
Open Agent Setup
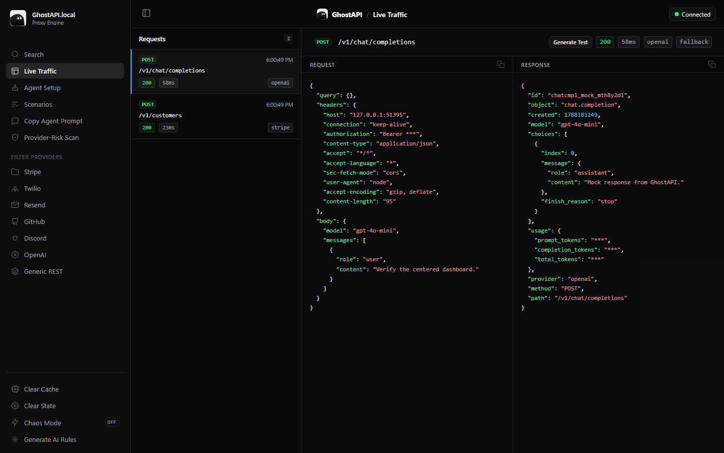pos(65,88)
